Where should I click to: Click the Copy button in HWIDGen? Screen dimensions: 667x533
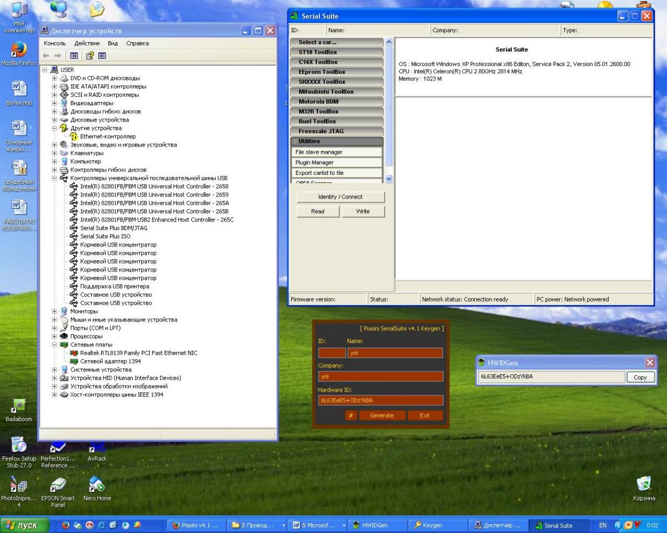tap(640, 378)
